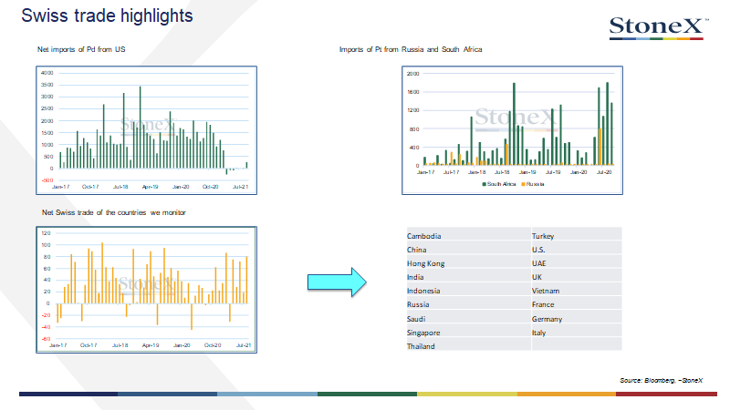The width and height of the screenshot is (730, 410).
Task: Select the 'Swiss trade highlights' title
Action: click(107, 15)
